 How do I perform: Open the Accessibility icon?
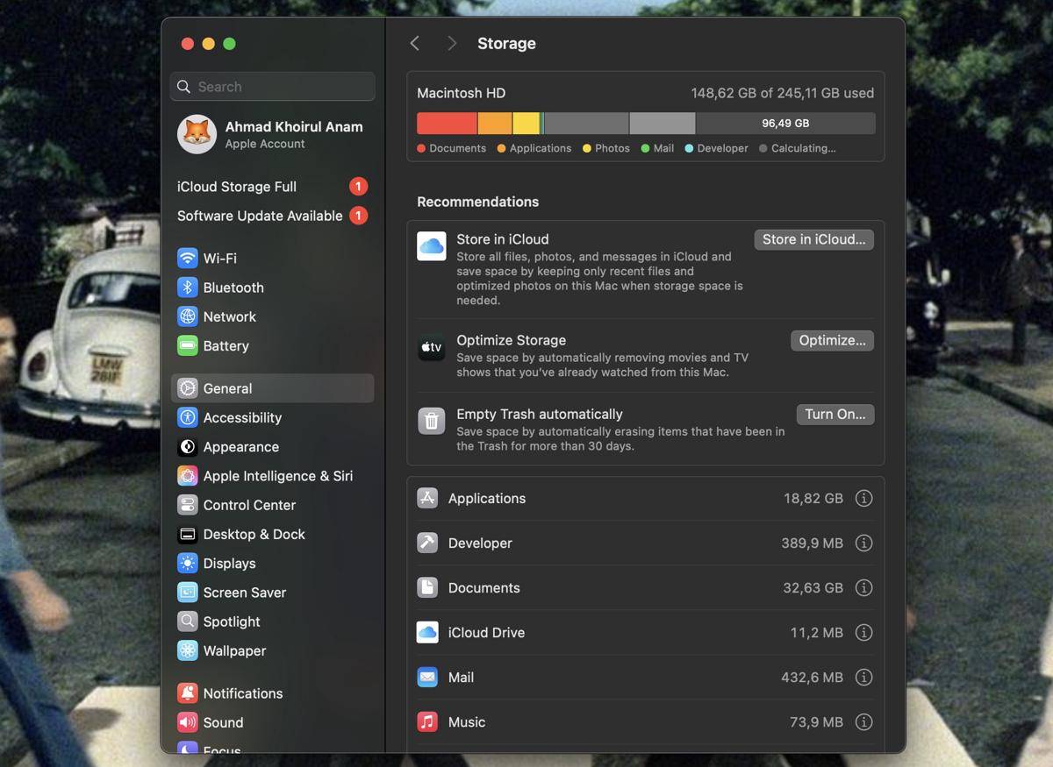pos(187,417)
